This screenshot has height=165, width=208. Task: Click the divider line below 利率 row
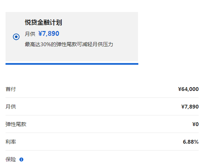(102, 150)
